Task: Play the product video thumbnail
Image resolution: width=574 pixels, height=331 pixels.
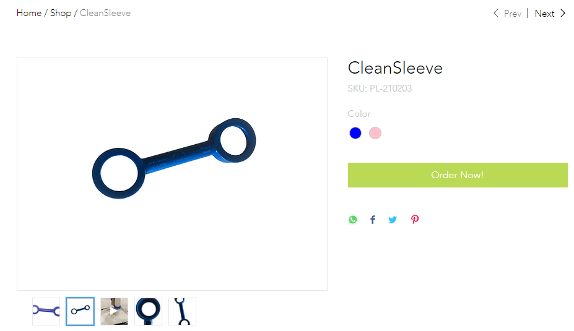Action: [x=114, y=311]
